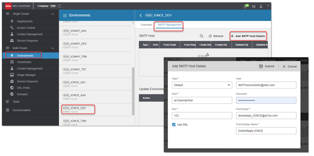Select Environments in Multi-Tenant sidebar
This screenshot has height=156, width=314.
pyautogui.click(x=31, y=55)
